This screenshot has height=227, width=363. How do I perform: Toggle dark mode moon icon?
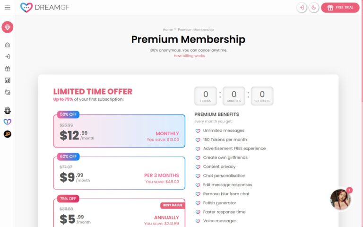click(x=314, y=8)
